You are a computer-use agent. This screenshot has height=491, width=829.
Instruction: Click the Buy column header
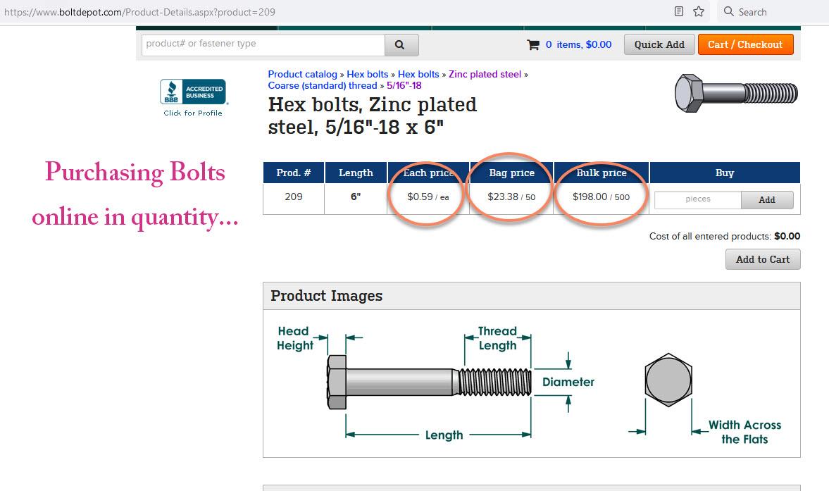725,173
